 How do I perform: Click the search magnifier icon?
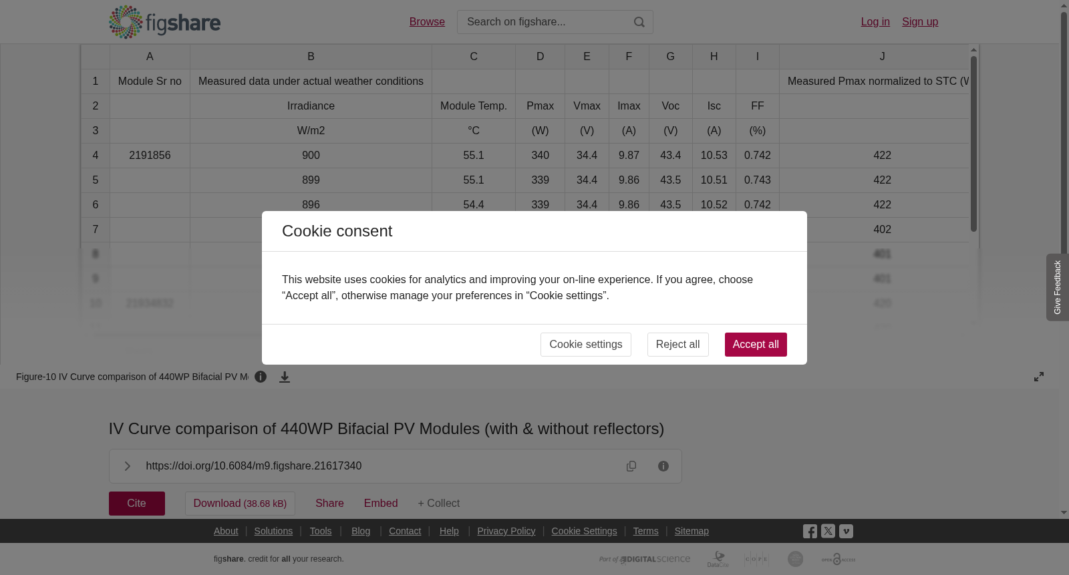coord(639,22)
